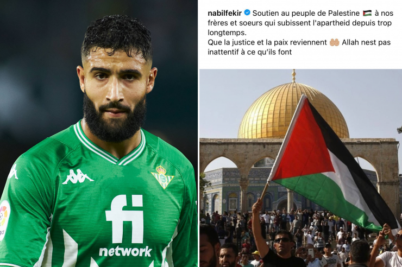Click the Real Betis crest on jersey
The image size is (402, 267).
pos(162,177)
